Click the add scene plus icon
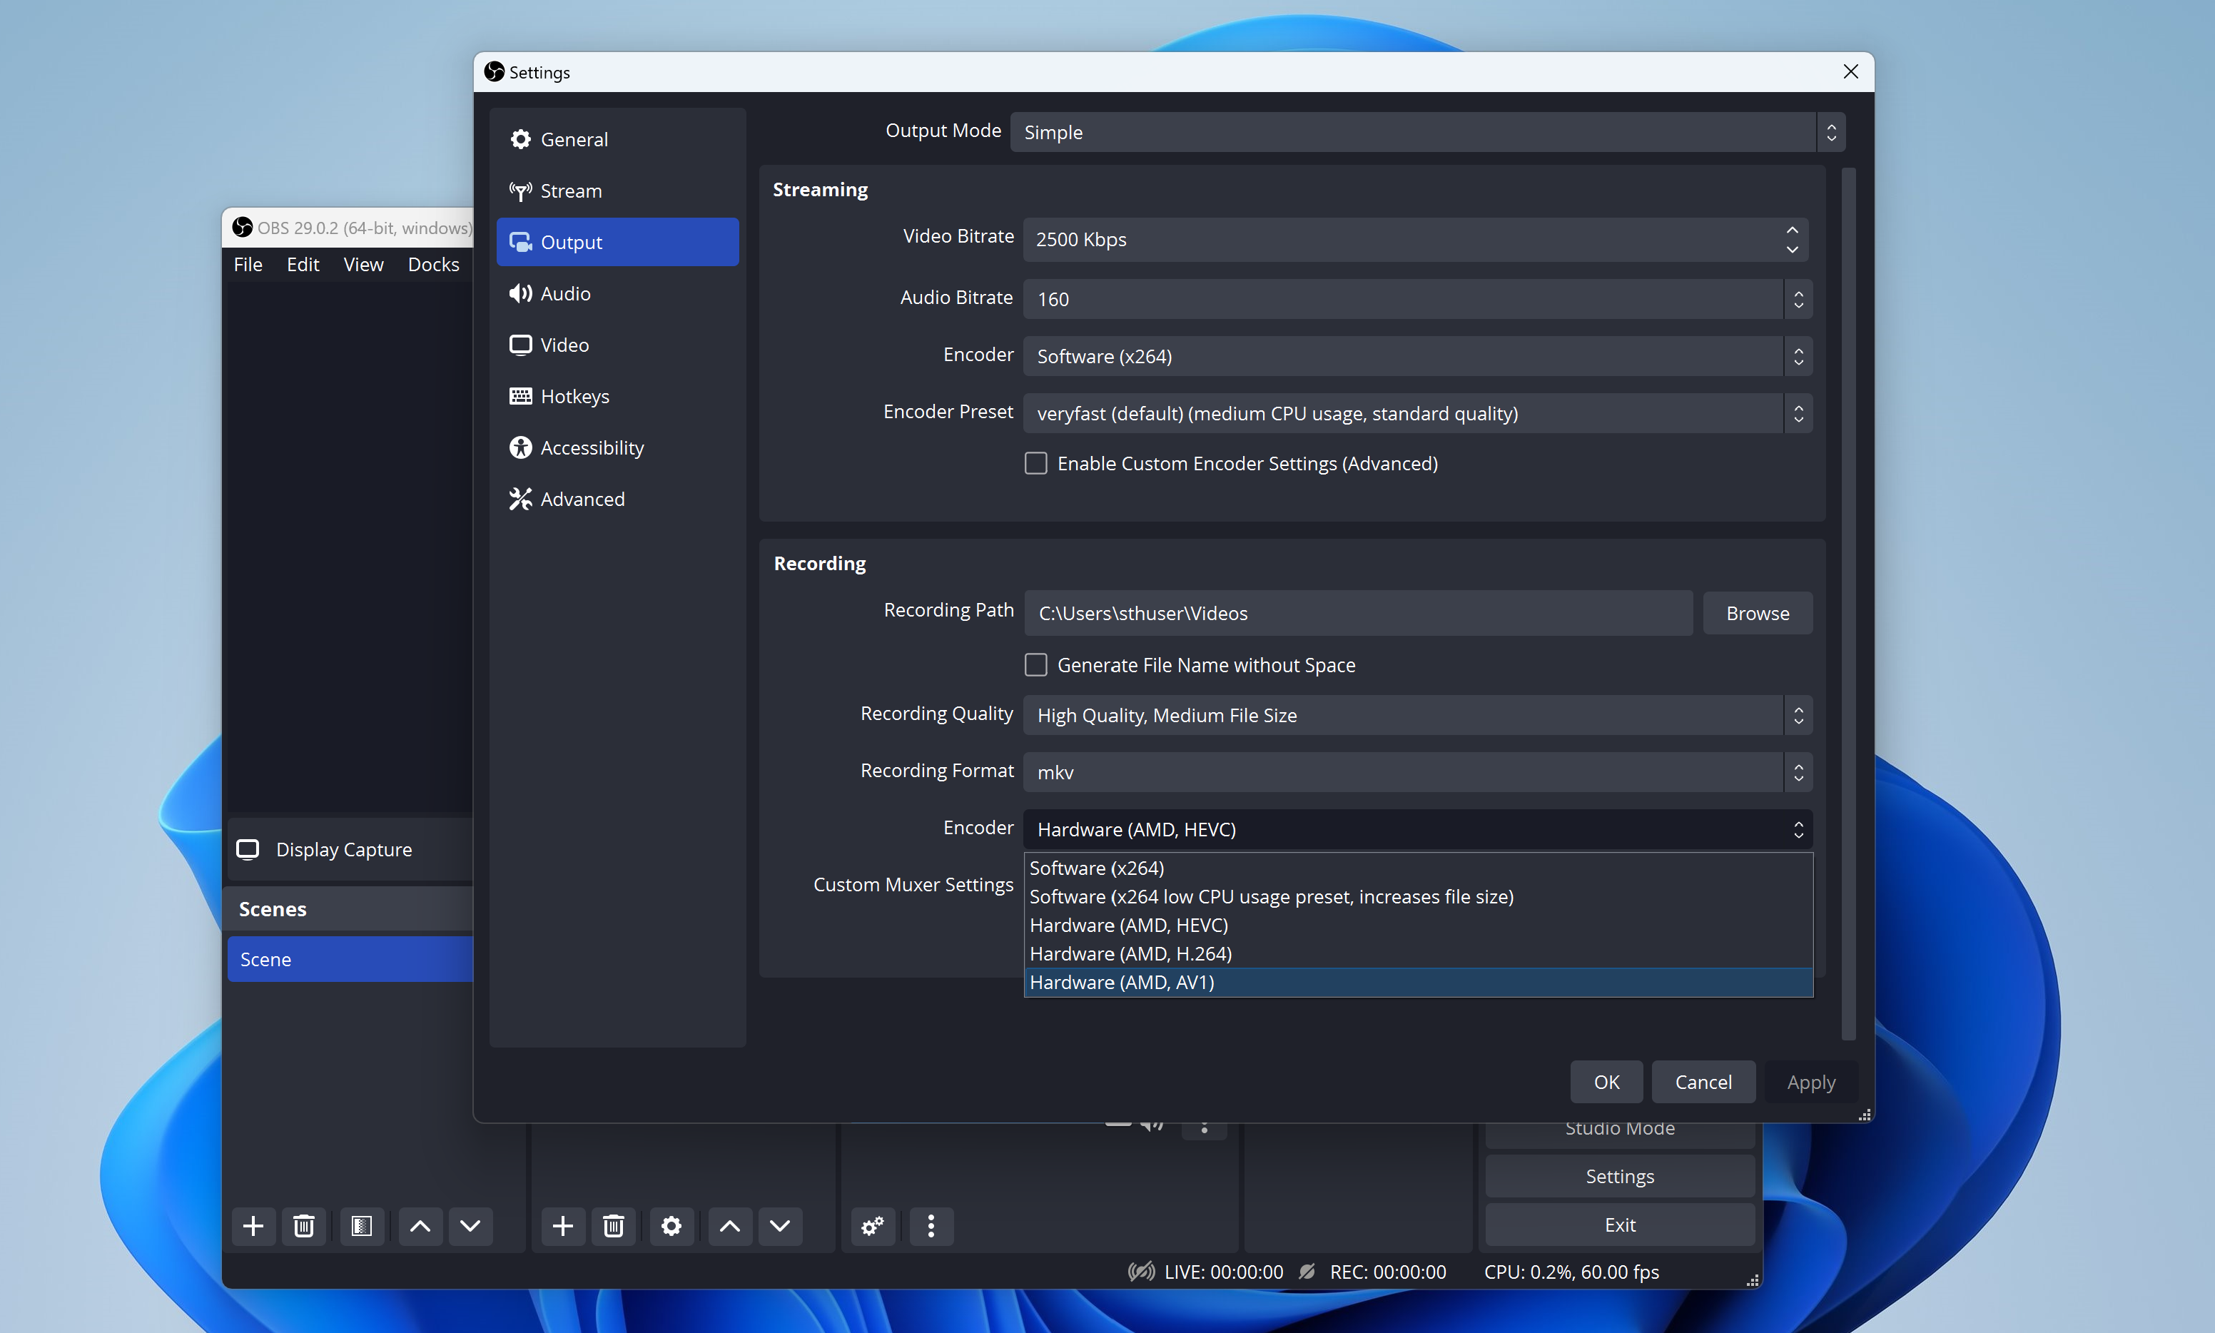2215x1333 pixels. pyautogui.click(x=253, y=1226)
